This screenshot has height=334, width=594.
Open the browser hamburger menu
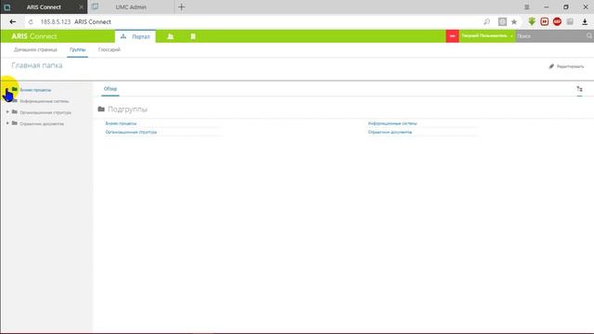pos(526,6)
